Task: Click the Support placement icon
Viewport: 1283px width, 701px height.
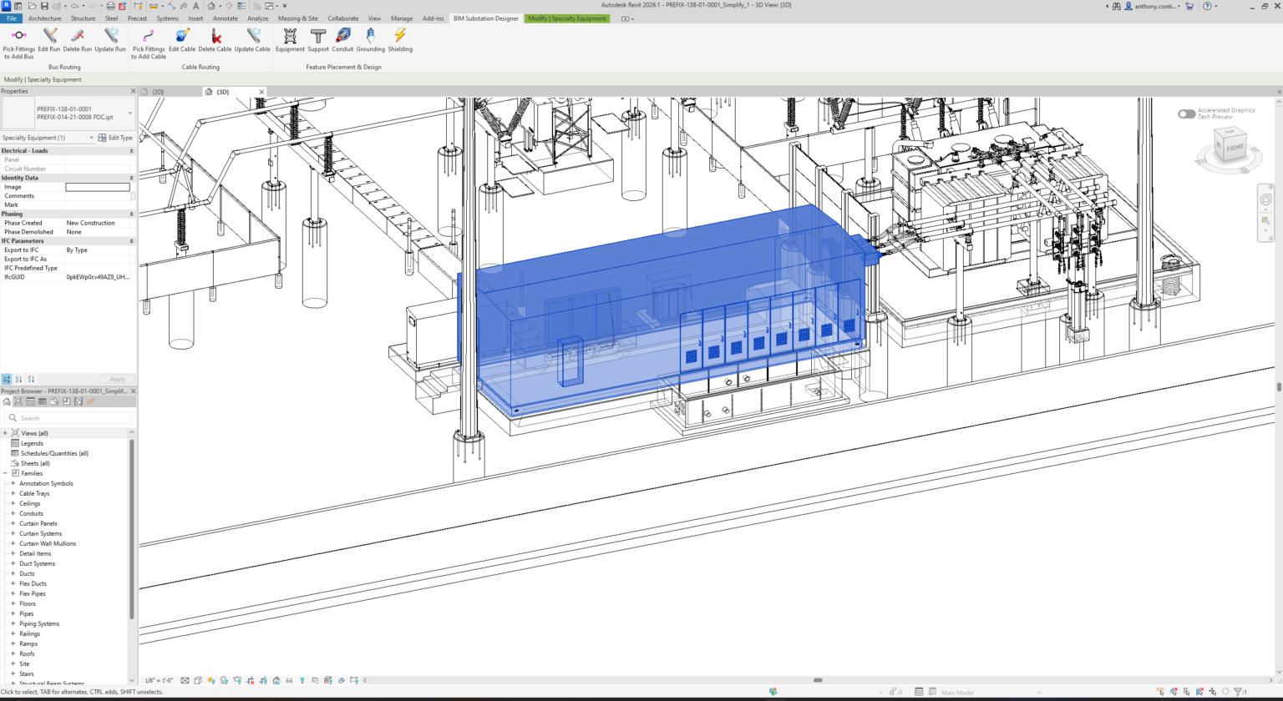Action: click(318, 36)
